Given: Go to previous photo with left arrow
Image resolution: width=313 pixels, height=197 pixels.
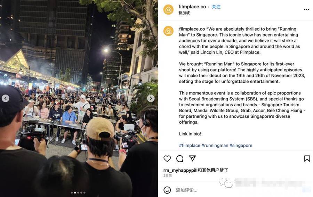Looking at the screenshot, I should 5,98.
